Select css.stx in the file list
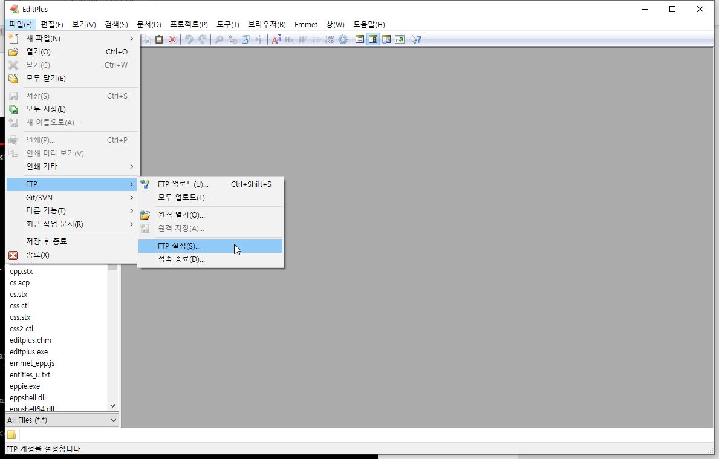Viewport: 719px width, 459px height. [20, 317]
